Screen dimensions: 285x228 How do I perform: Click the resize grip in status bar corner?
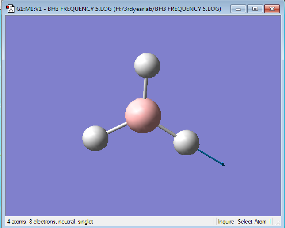point(278,224)
